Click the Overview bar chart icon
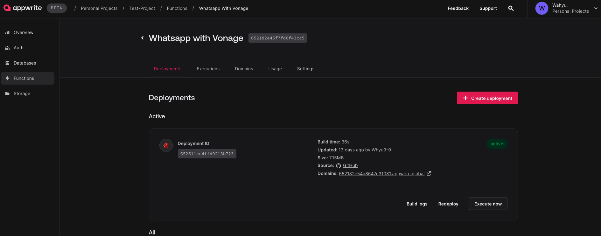This screenshot has width=601, height=236. 7,32
